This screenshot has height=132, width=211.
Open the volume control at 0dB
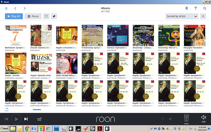(203, 119)
